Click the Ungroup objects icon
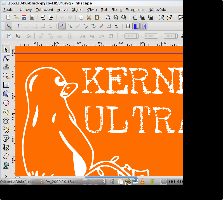This screenshot has width=223, height=200. tap(170, 18)
